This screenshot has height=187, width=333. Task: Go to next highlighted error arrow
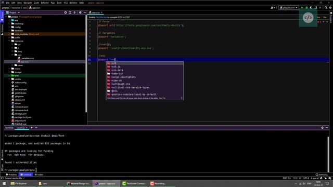tap(327, 22)
